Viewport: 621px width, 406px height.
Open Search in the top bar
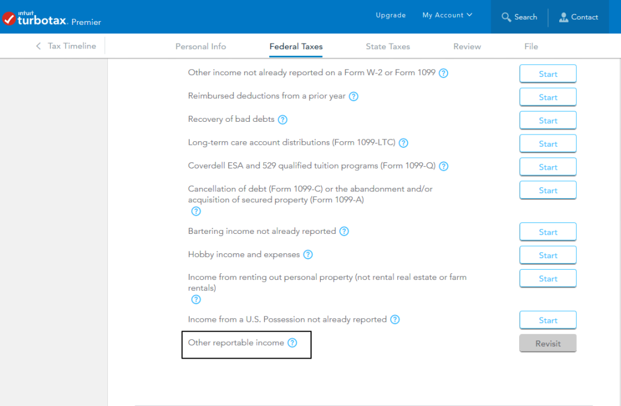click(x=519, y=17)
